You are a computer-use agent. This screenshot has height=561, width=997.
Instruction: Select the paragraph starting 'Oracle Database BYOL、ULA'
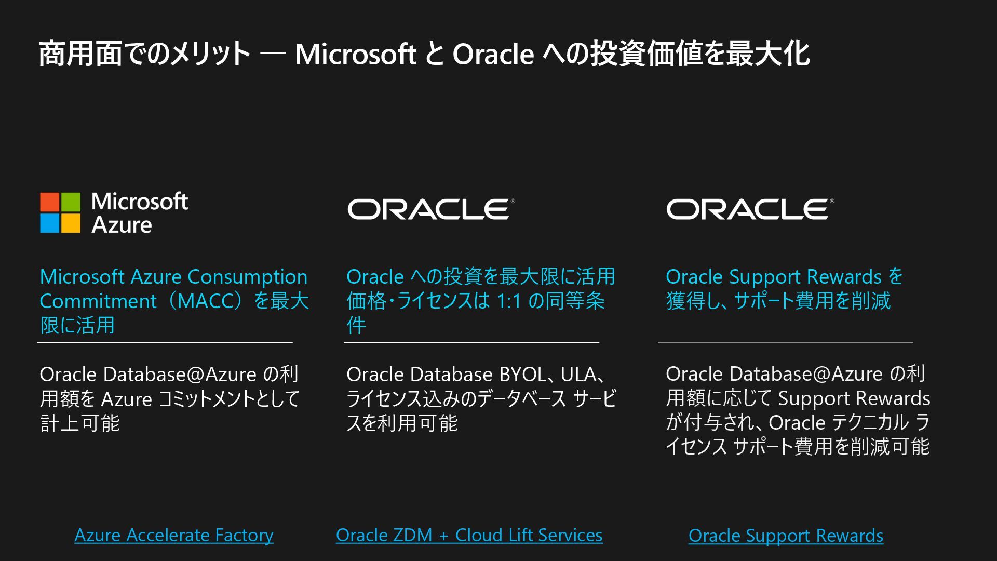[x=480, y=398]
